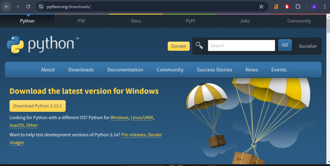Open site information icon in address bar
This screenshot has height=166, width=330.
pyautogui.click(x=41, y=7)
